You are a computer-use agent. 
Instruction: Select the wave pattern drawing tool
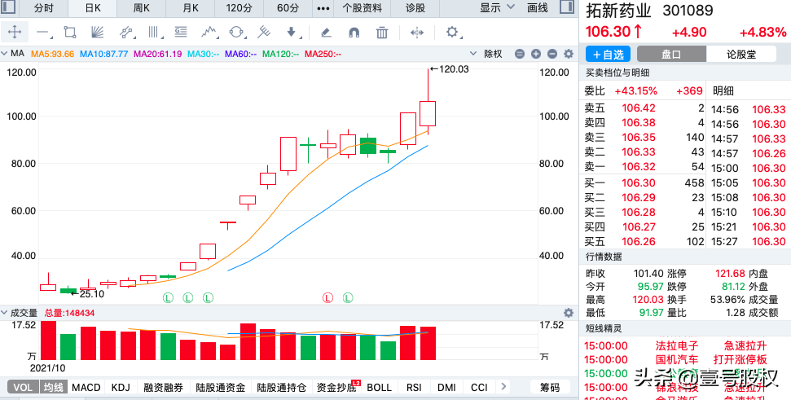210,33
